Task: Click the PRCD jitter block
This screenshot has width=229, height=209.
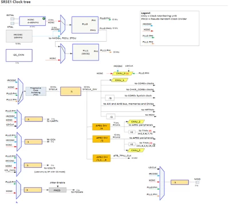Action: click(x=57, y=190)
